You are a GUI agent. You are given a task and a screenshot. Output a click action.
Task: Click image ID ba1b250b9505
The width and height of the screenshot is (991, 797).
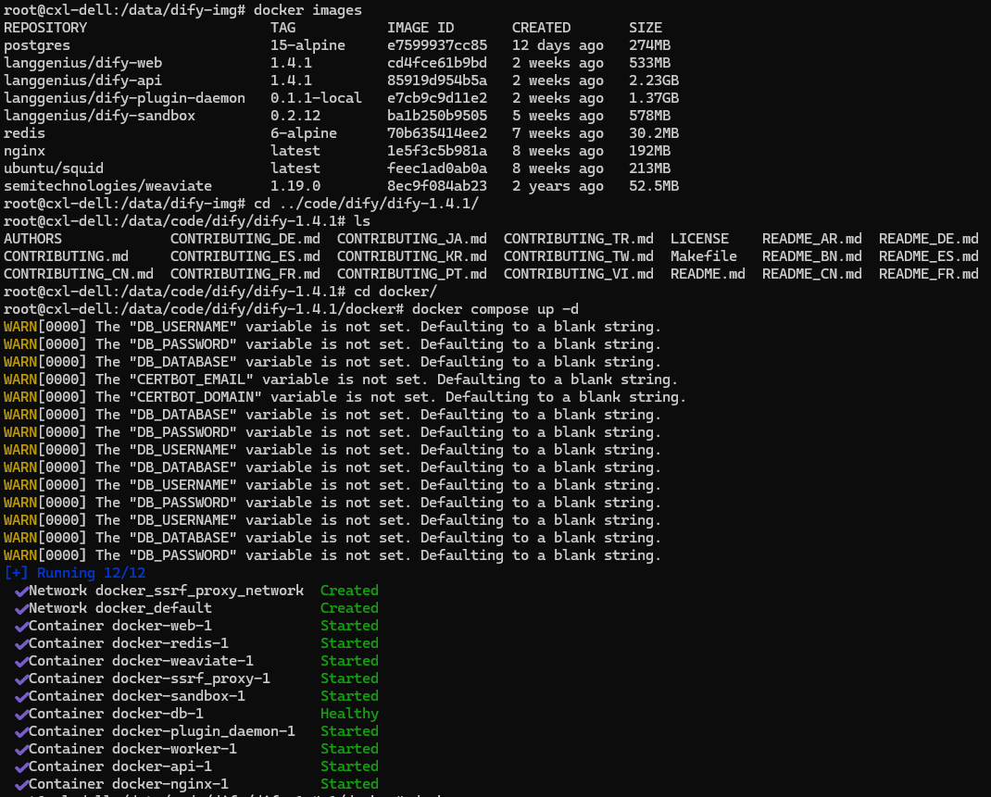[437, 117]
